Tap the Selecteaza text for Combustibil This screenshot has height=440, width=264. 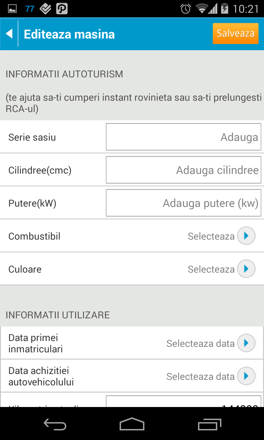[x=211, y=236]
